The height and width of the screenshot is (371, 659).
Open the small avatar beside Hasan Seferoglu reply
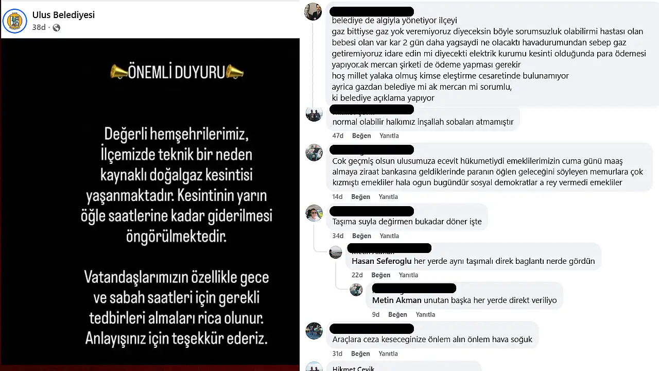point(335,252)
